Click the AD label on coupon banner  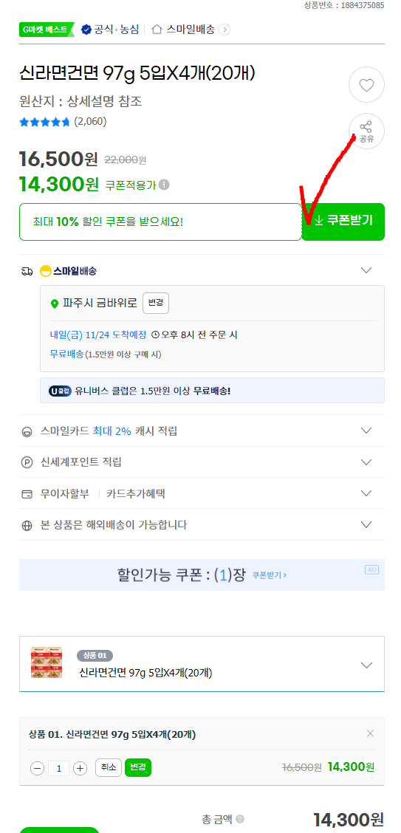click(371, 569)
